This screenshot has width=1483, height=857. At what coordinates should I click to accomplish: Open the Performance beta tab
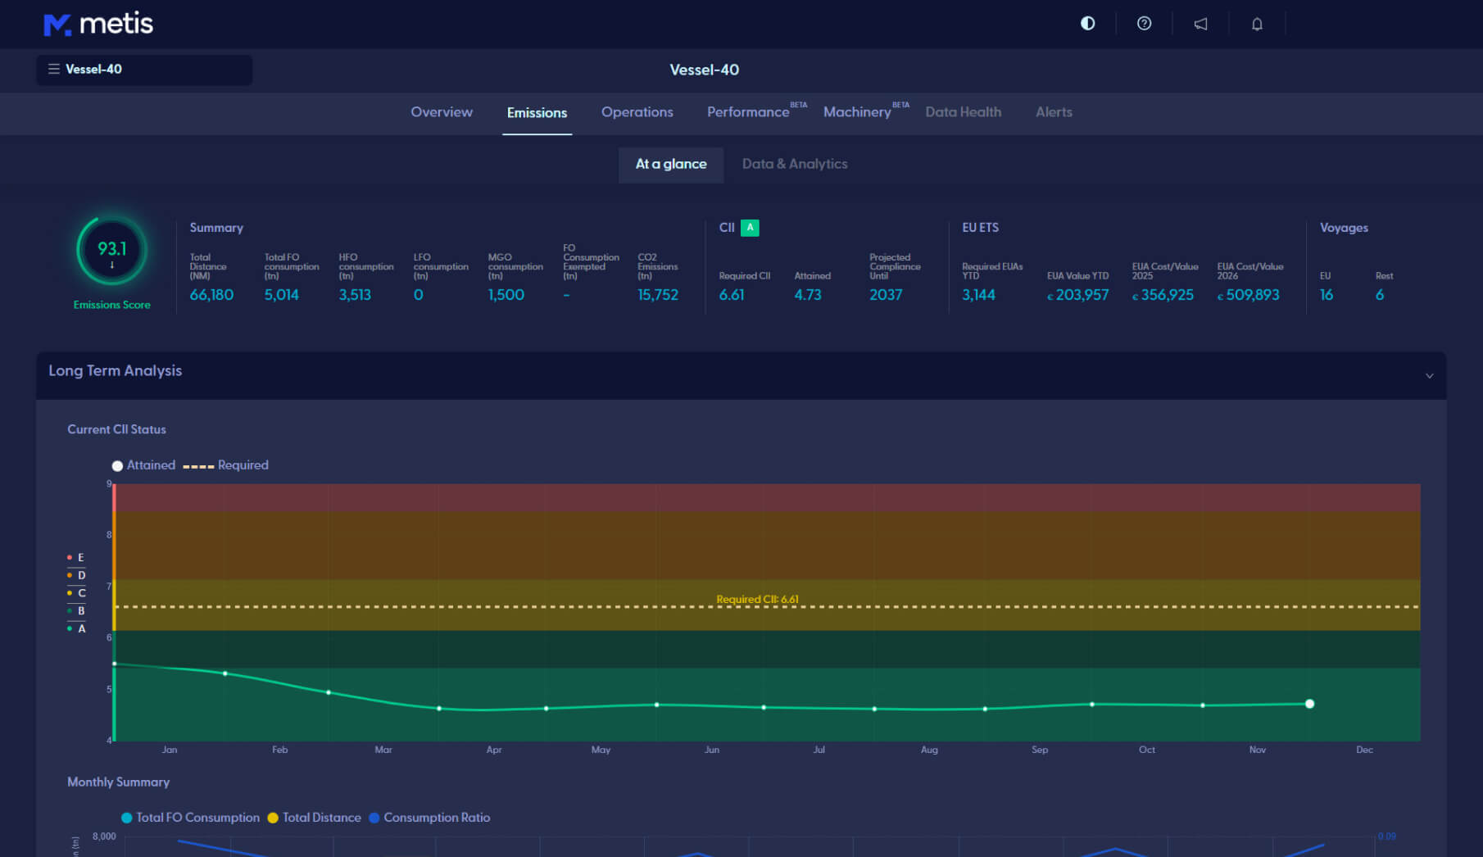pos(748,112)
